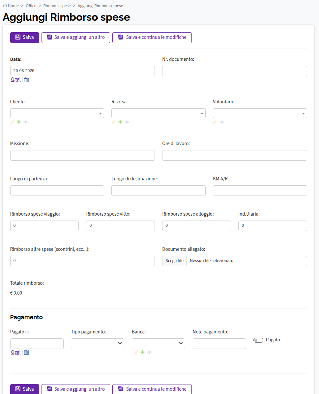
Task: Click bottom Salva e aggiungi un altro
Action: (76, 389)
